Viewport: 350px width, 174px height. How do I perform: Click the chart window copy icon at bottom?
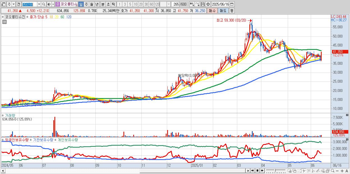coord(328,171)
